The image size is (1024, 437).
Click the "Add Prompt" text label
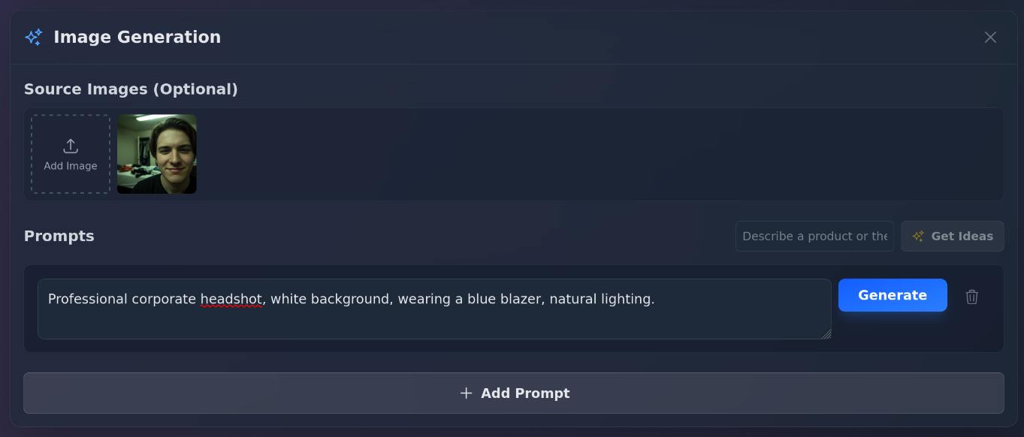click(525, 393)
